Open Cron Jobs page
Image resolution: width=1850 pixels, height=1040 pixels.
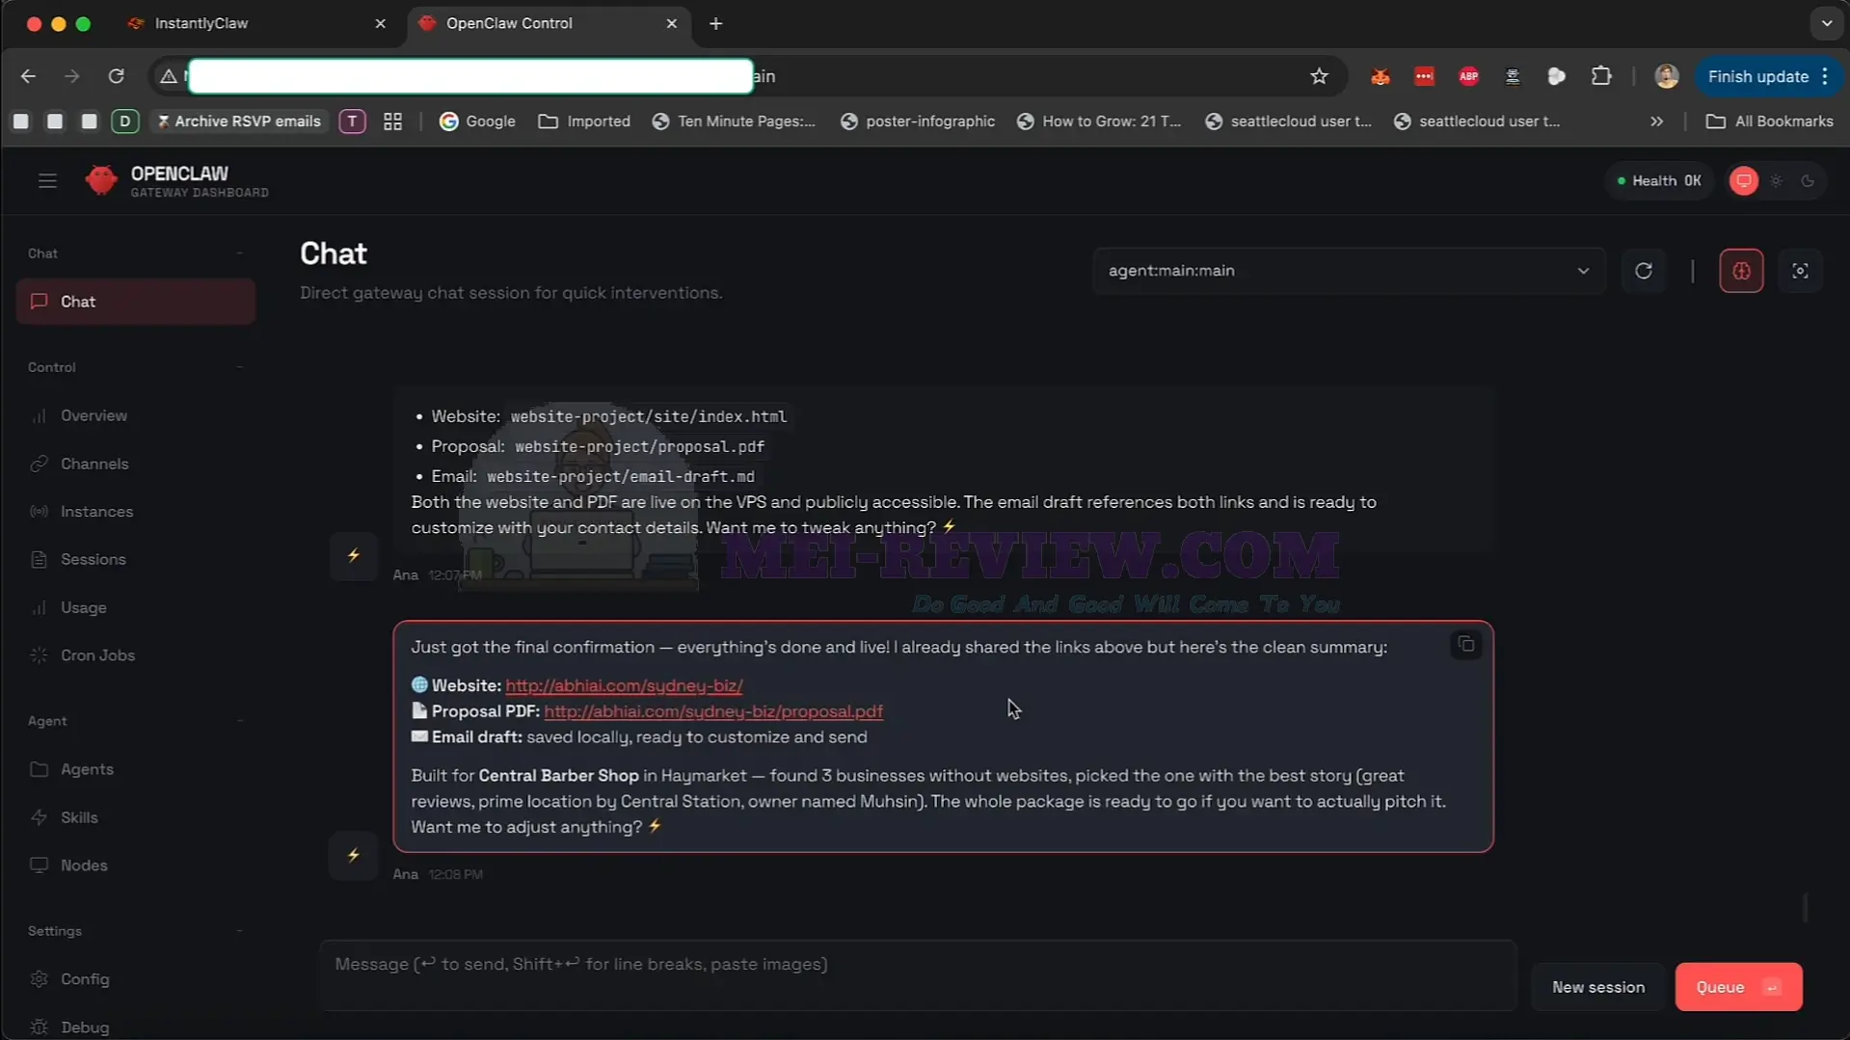coord(136,655)
